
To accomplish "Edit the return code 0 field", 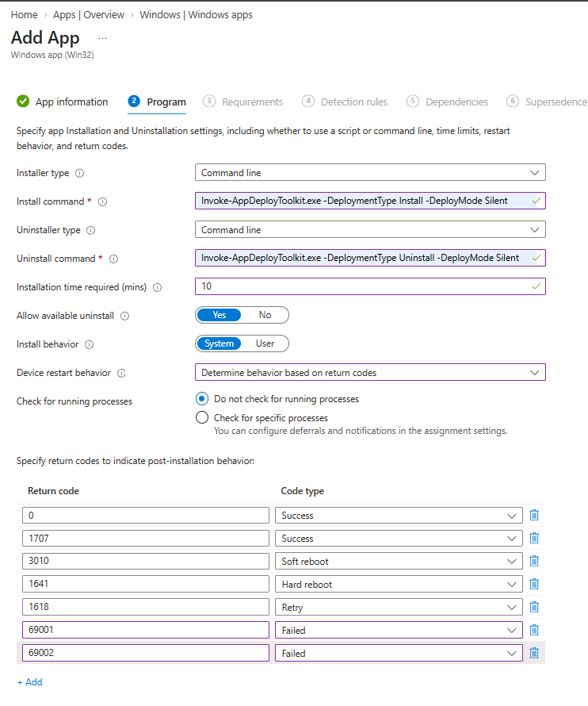I will [x=146, y=515].
